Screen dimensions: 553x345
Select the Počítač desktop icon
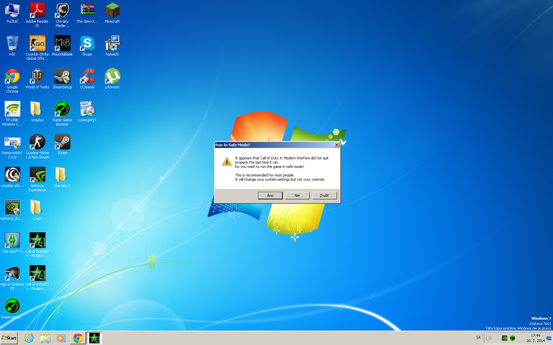(x=12, y=13)
